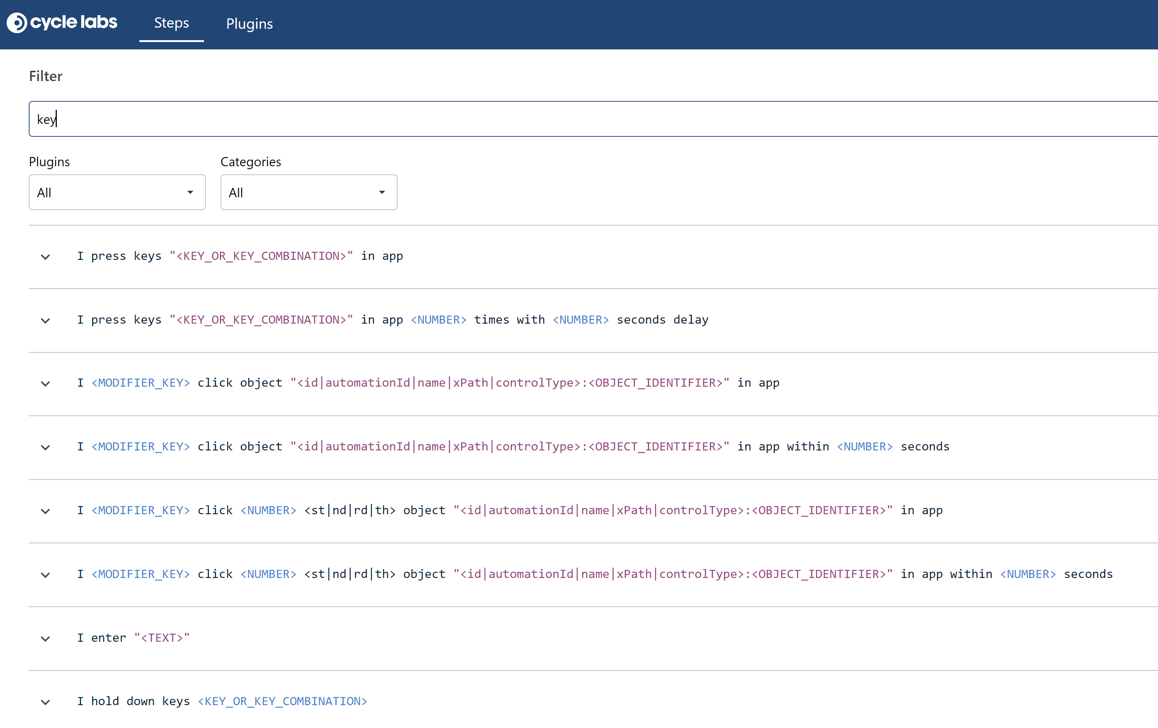Expand the MODIFIER_KEY click object in app step
Viewport: 1158px width, 728px height.
(46, 383)
